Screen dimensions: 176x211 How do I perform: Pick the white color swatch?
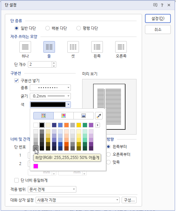coord(36,125)
